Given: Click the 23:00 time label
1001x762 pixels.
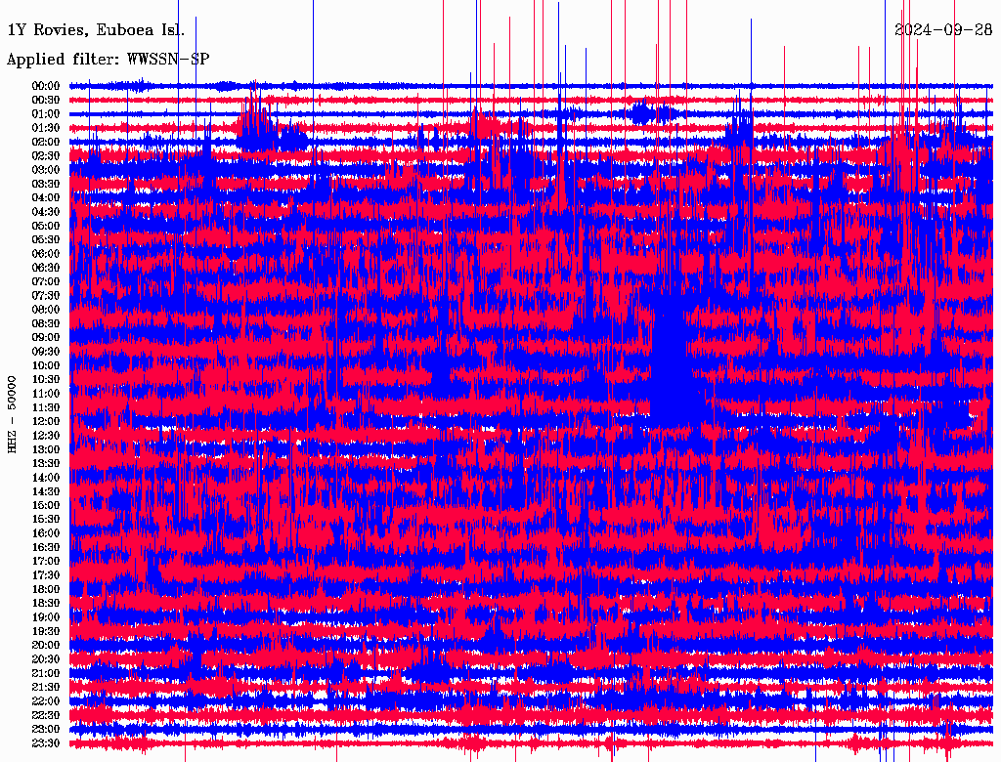Looking at the screenshot, I should coord(46,729).
